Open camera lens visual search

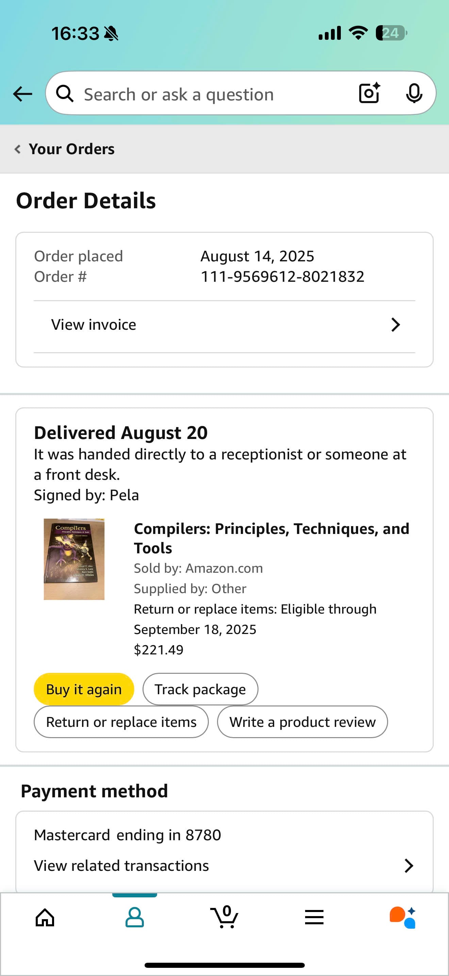pos(369,93)
